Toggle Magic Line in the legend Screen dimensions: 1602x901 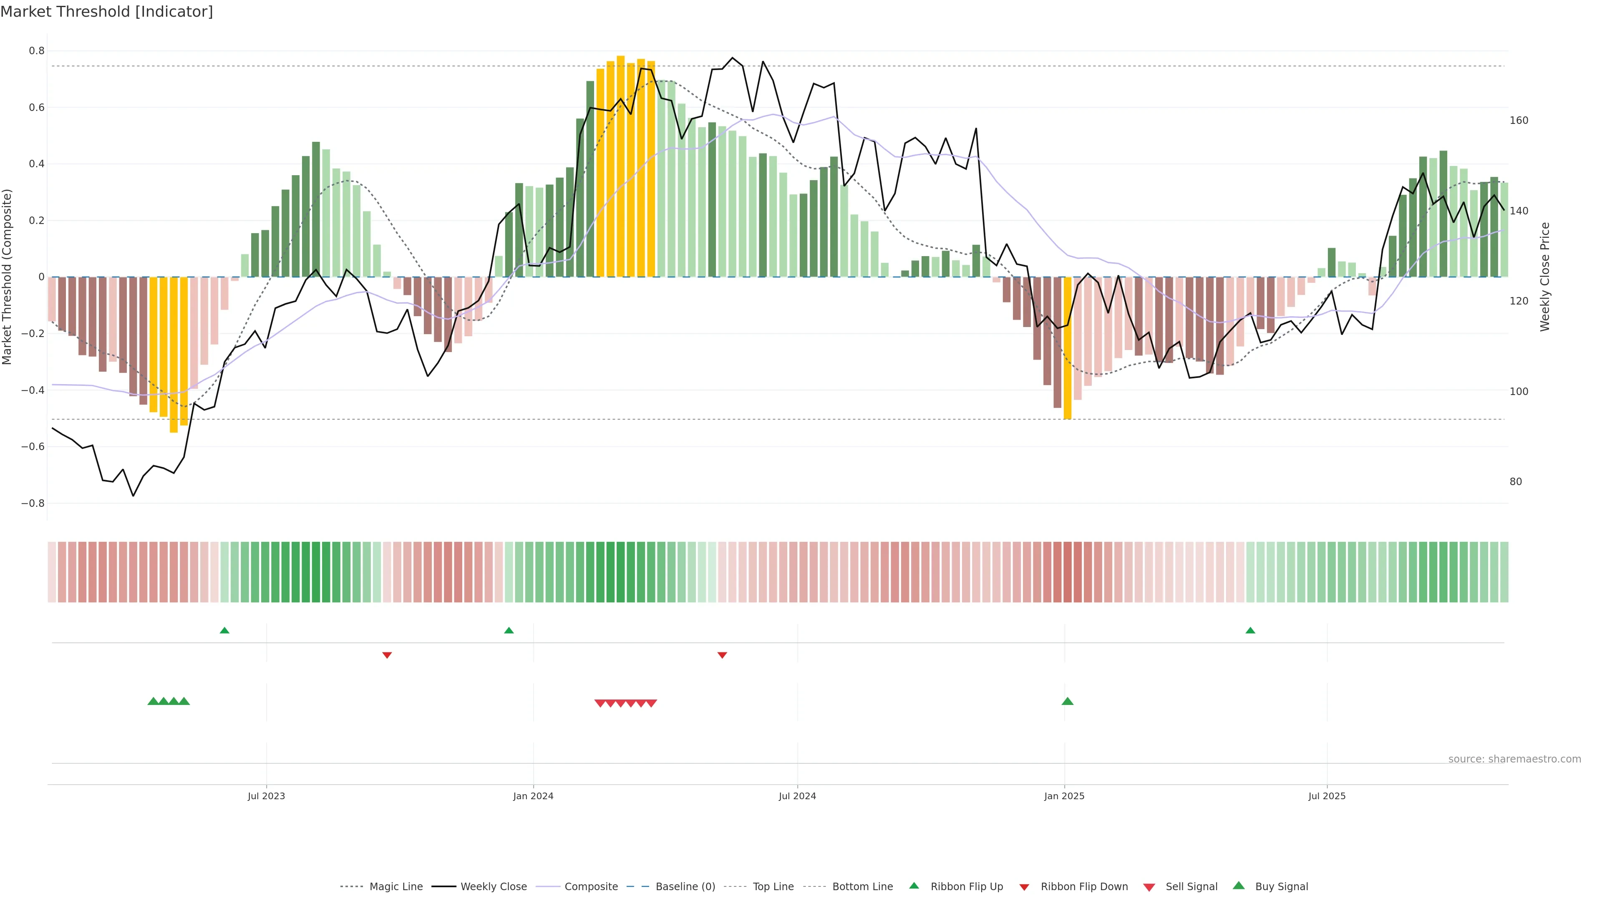[395, 887]
